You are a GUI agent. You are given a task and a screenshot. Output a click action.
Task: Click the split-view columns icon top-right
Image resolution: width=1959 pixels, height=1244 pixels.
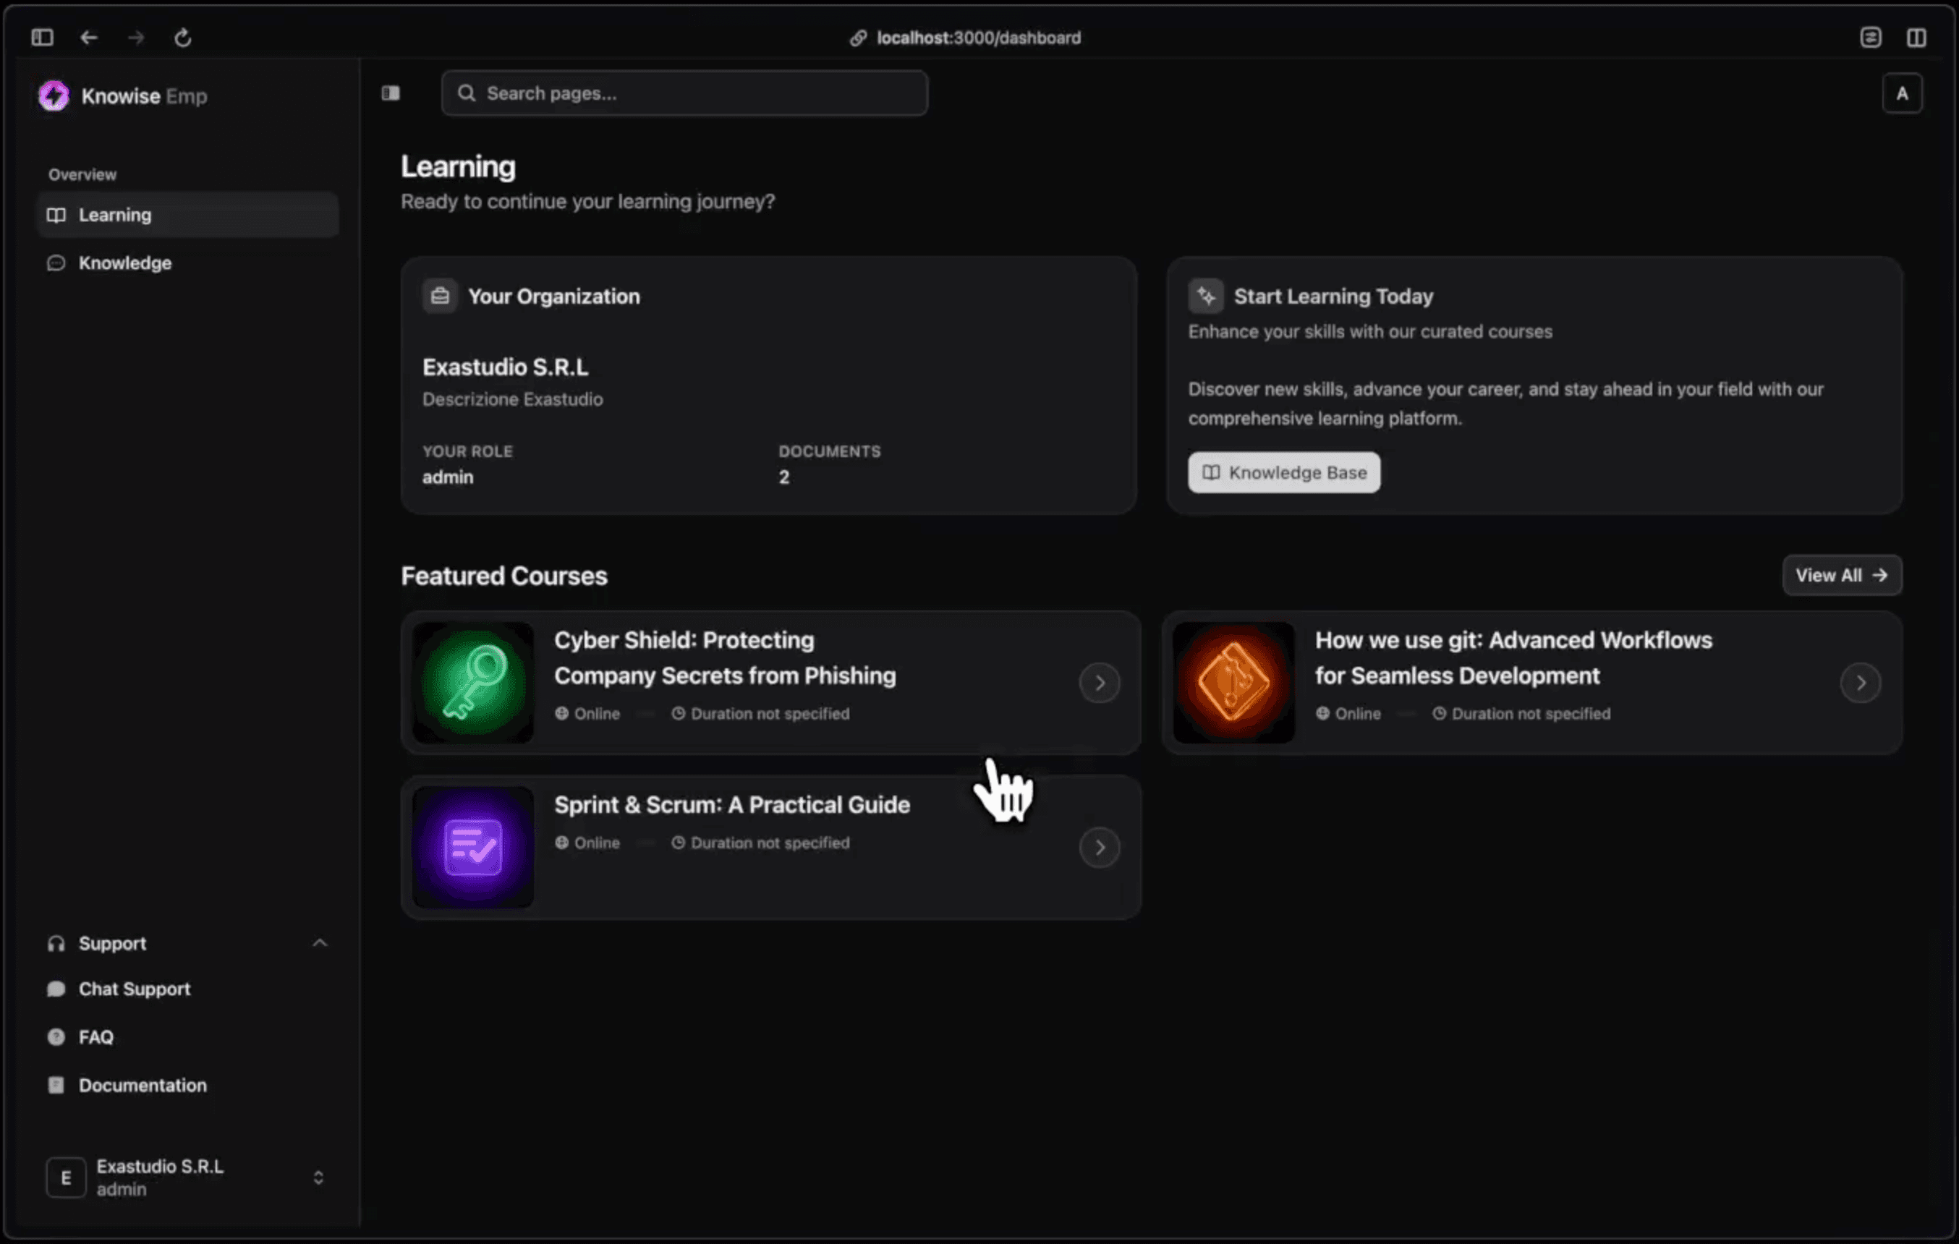tap(1918, 38)
